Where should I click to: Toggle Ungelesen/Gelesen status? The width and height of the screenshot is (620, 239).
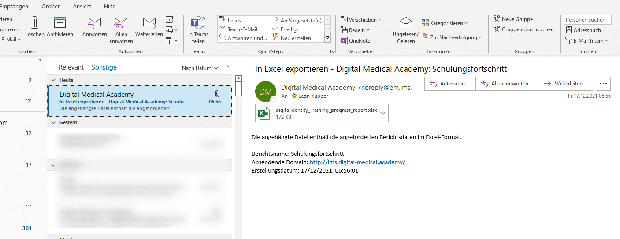pyautogui.click(x=406, y=30)
